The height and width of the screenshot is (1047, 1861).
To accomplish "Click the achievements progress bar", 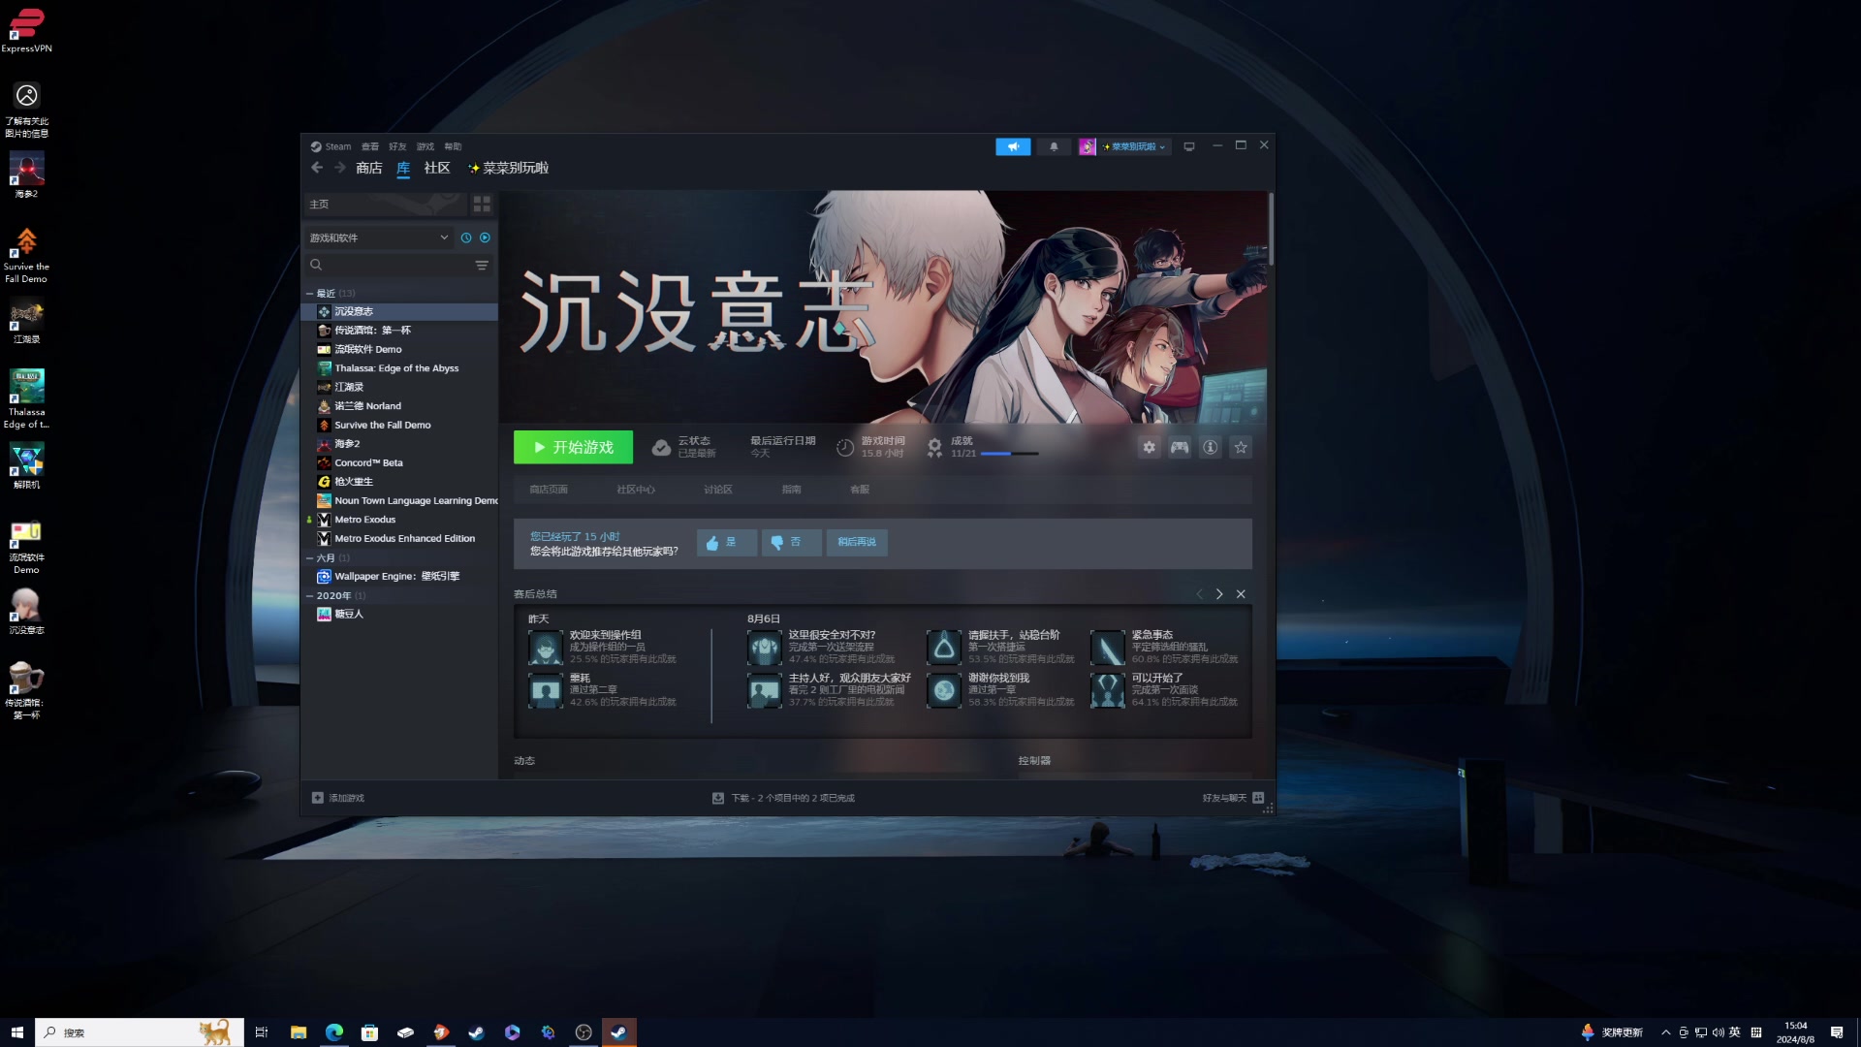I will (x=1010, y=454).
